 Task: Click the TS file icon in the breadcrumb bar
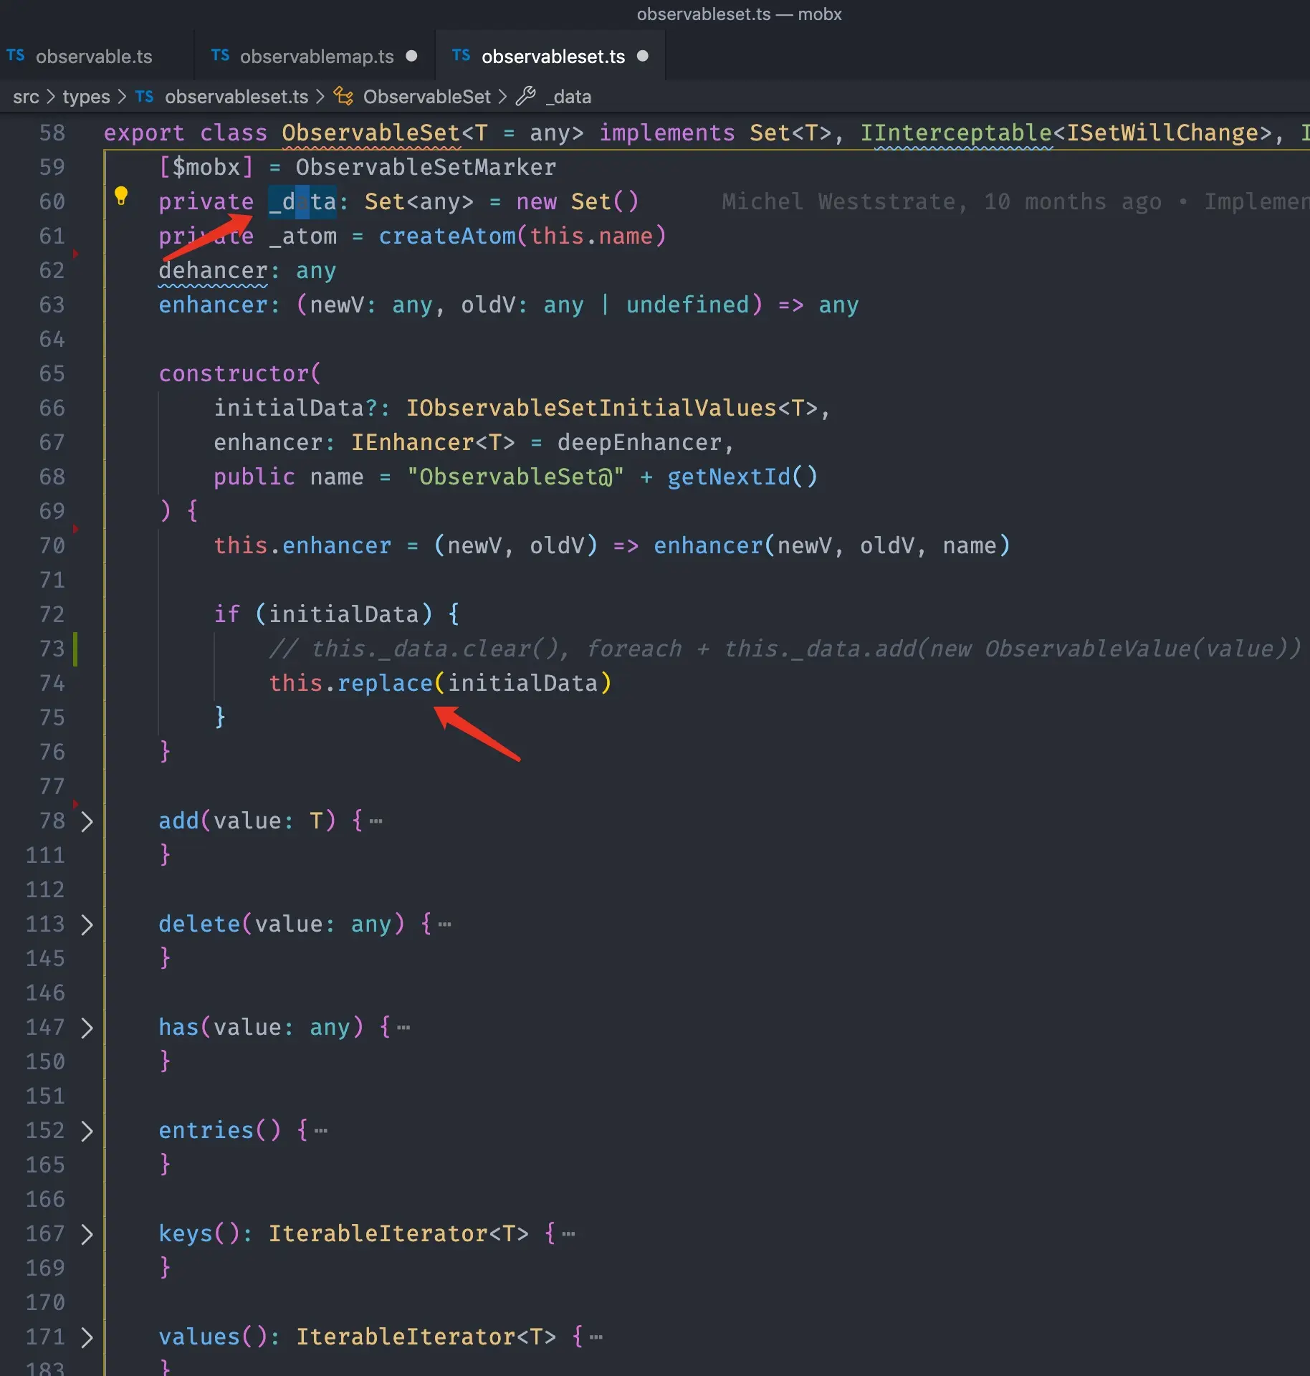coord(144,96)
